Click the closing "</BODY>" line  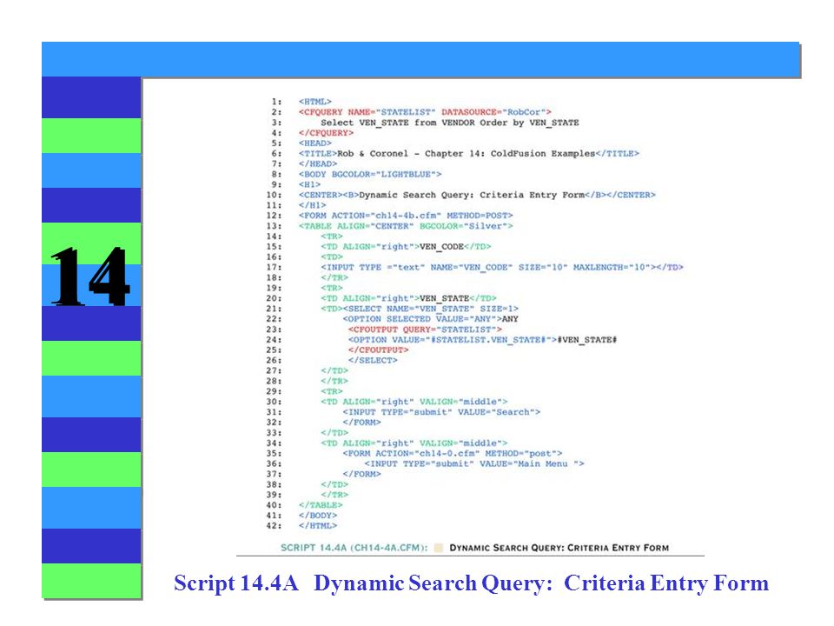click(x=318, y=516)
